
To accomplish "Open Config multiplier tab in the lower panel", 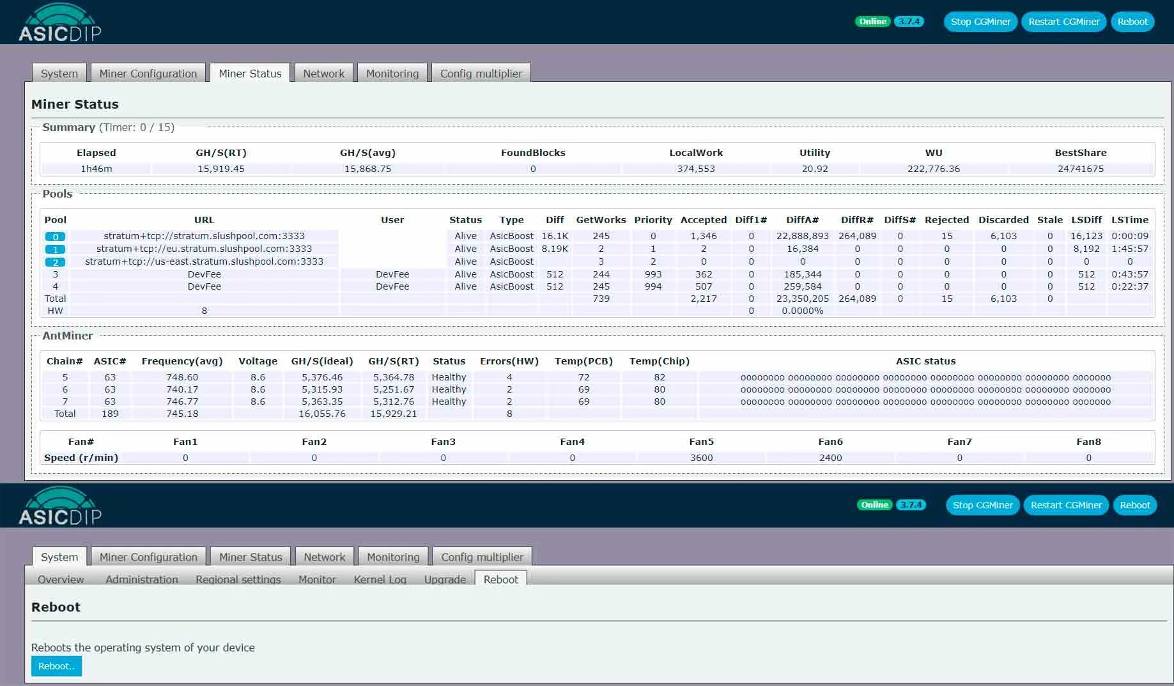I will [482, 557].
